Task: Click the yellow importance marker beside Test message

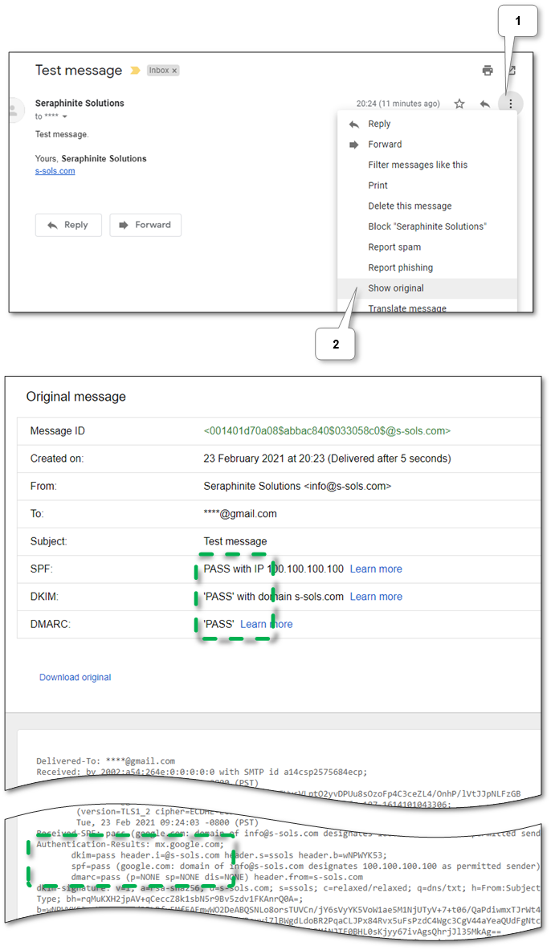Action: [x=133, y=70]
